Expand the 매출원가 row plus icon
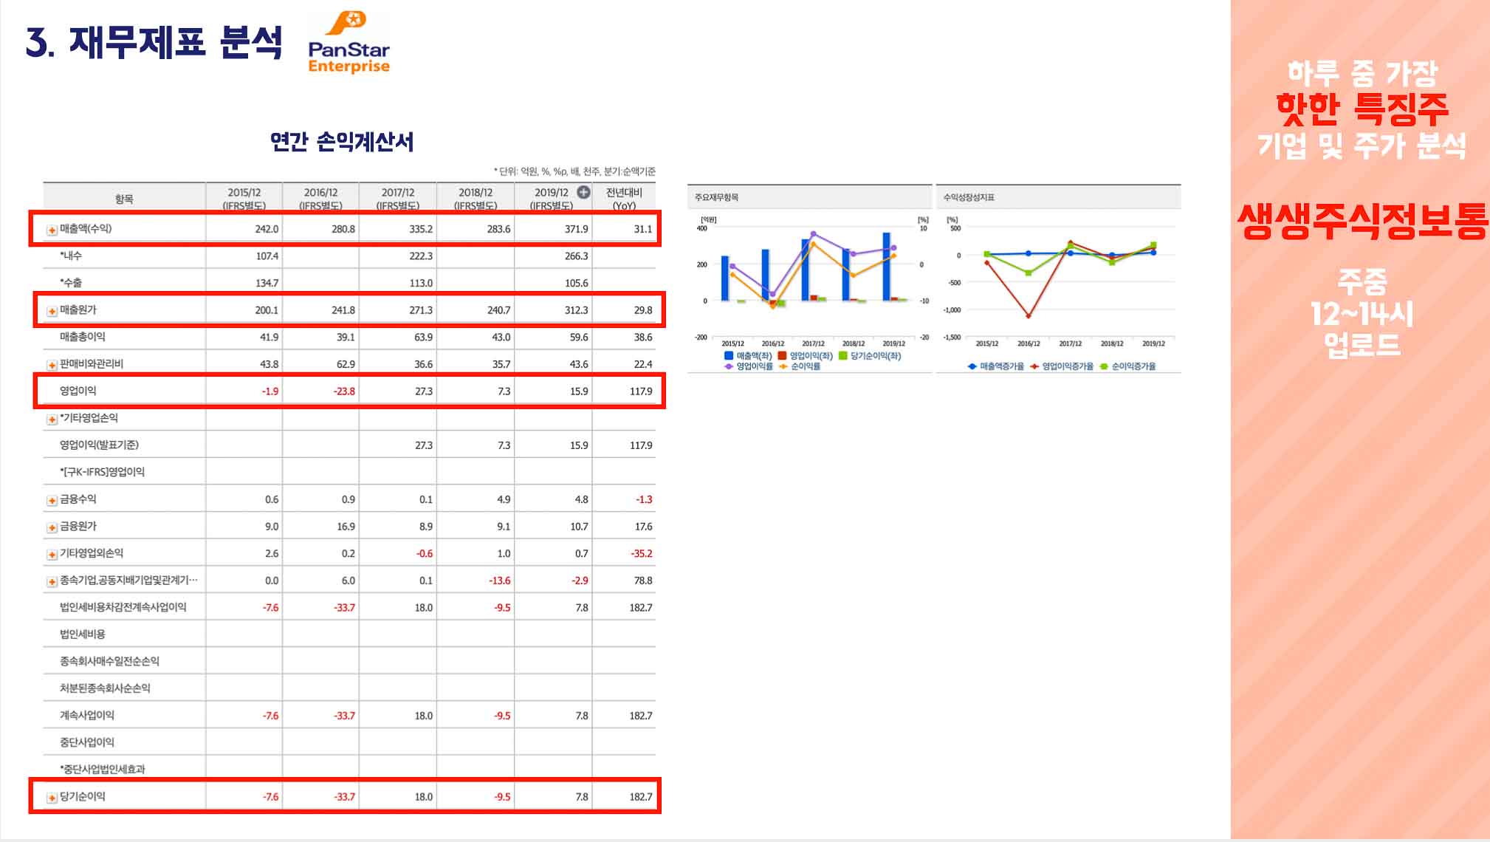 [x=52, y=311]
